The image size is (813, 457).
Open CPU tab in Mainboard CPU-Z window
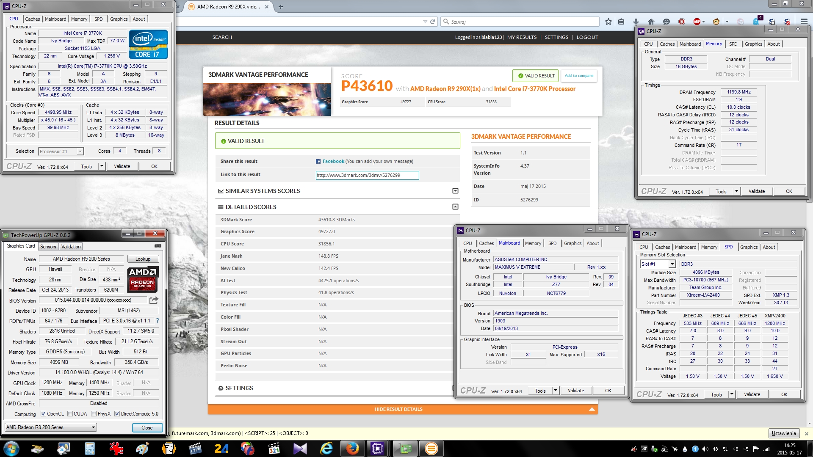click(467, 243)
